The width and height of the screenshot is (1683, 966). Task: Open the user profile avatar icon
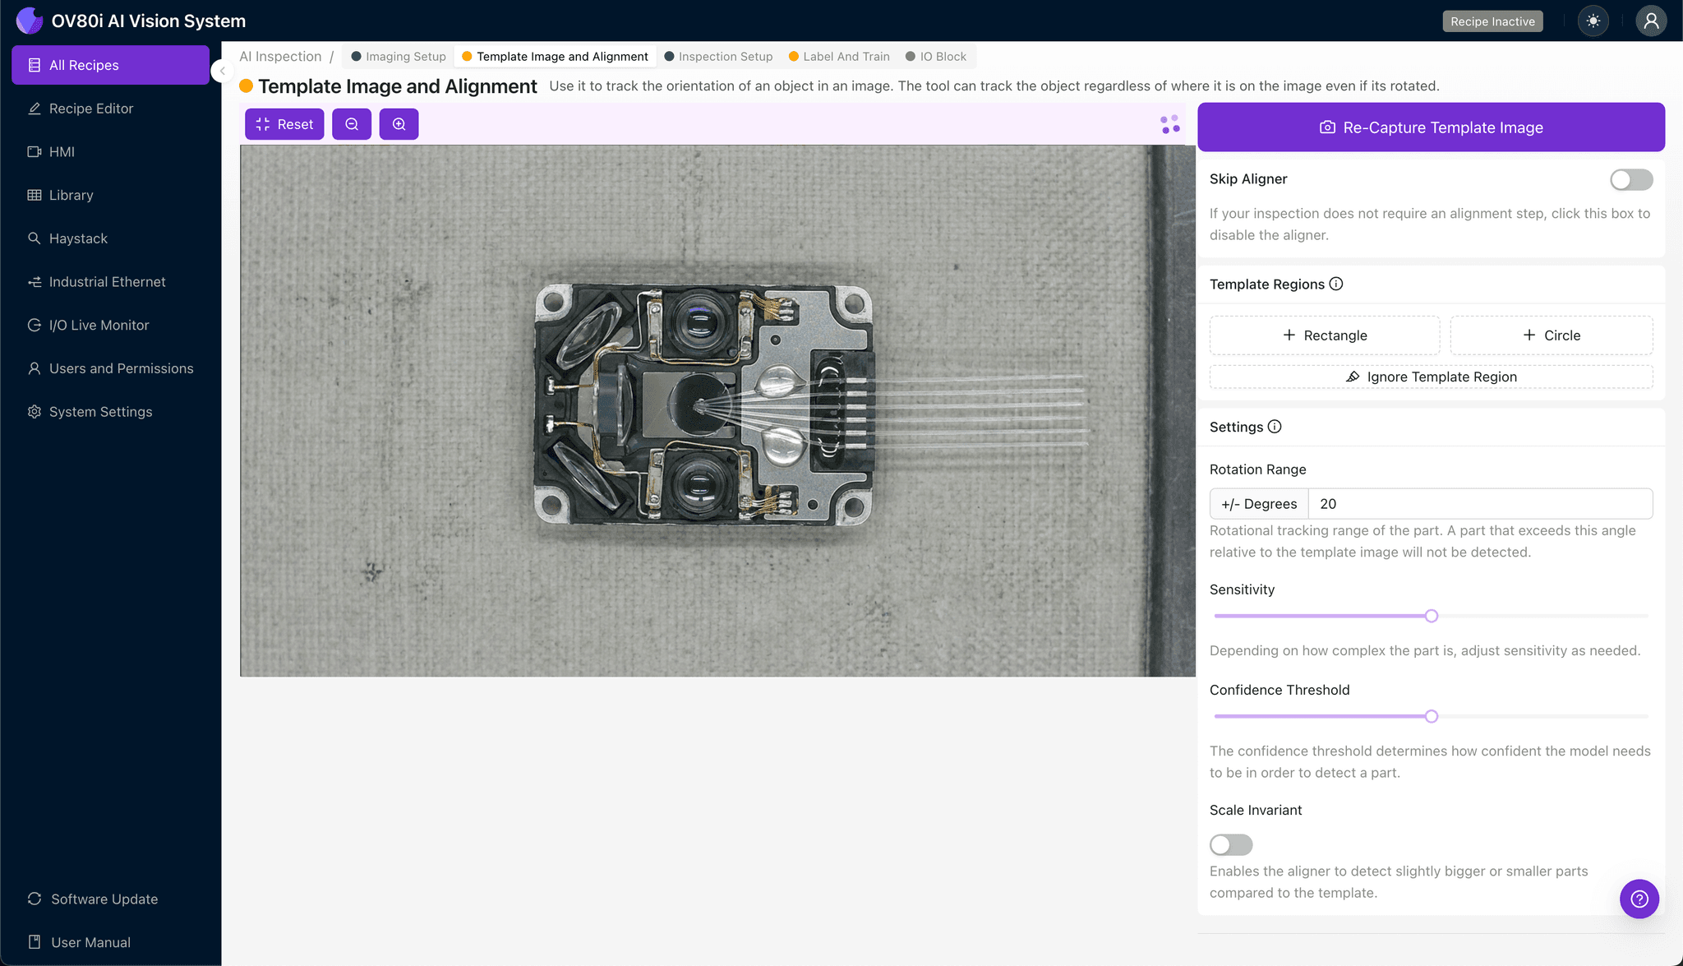(1650, 21)
